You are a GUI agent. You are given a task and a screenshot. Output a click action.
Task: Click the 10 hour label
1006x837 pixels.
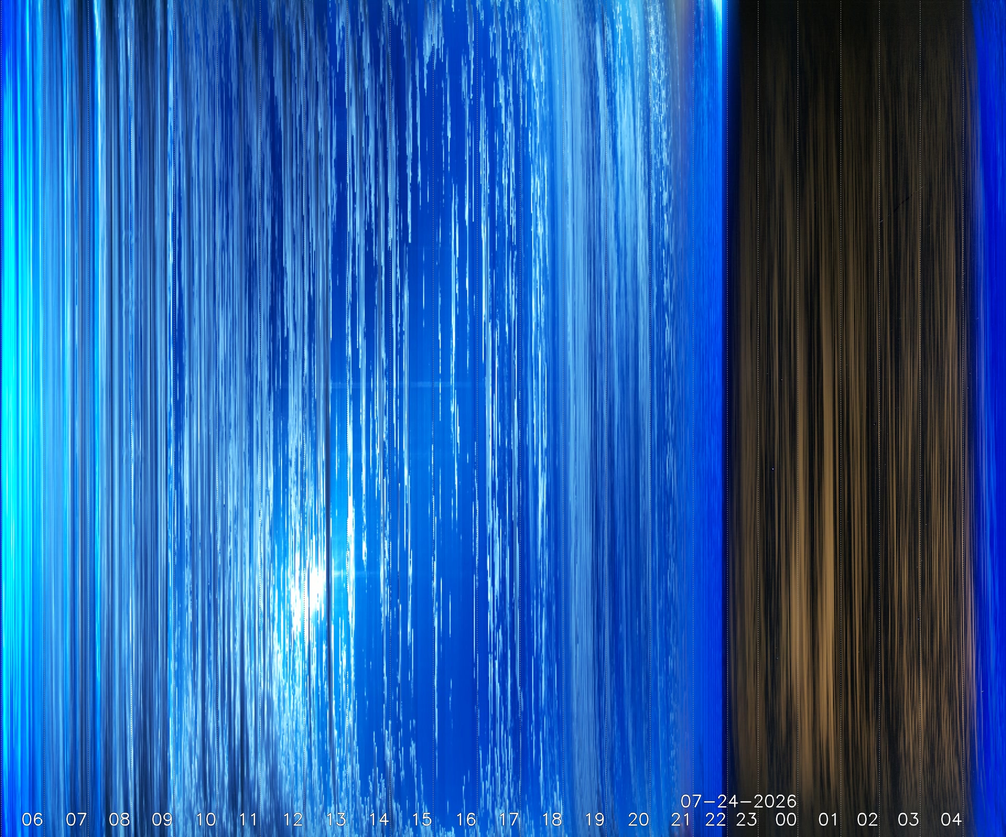point(205,819)
